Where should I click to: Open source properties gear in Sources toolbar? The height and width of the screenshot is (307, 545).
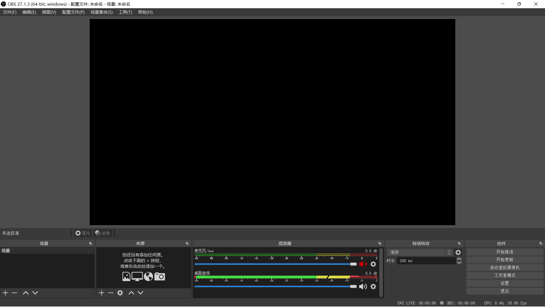pyautogui.click(x=120, y=293)
